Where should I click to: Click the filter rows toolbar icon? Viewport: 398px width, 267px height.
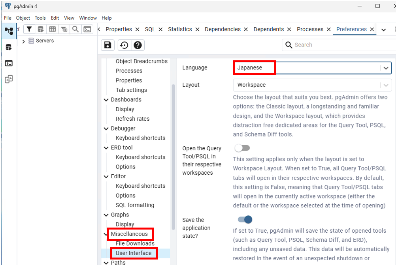point(29,30)
